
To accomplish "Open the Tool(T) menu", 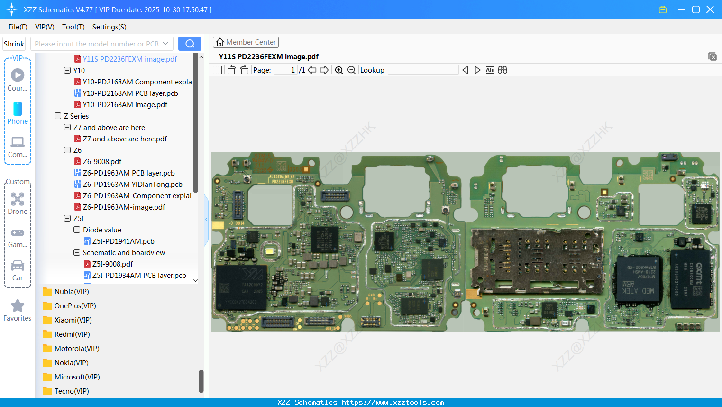I will point(73,27).
